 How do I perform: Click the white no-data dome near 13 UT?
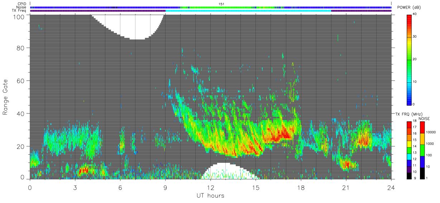(x=229, y=171)
